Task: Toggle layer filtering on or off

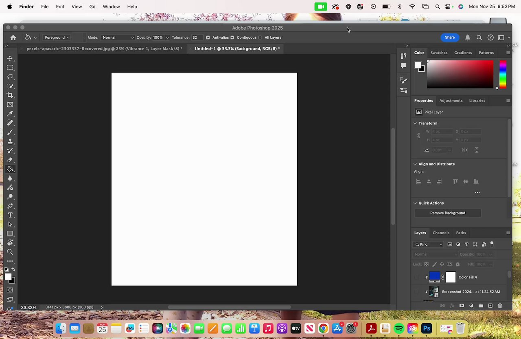Action: (x=492, y=244)
